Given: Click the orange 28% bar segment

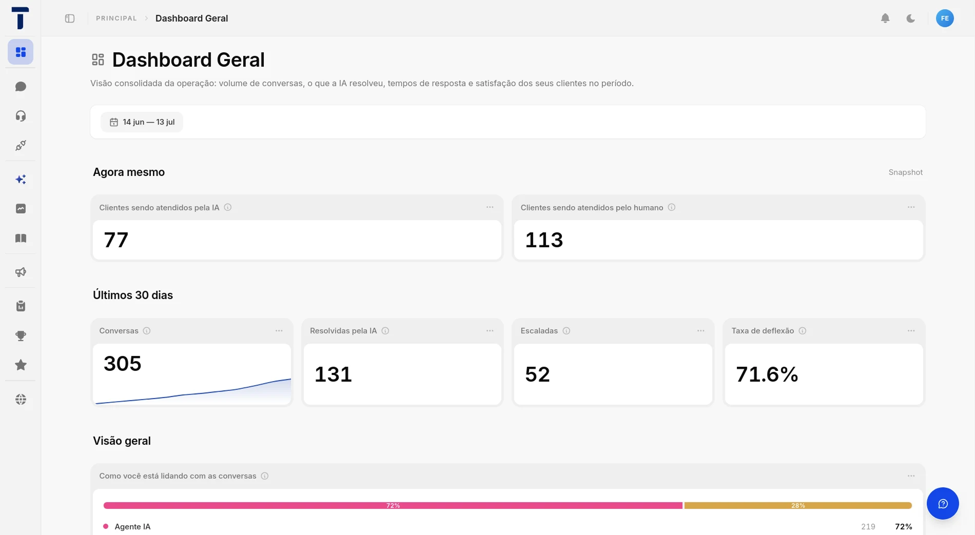Looking at the screenshot, I should [x=798, y=506].
